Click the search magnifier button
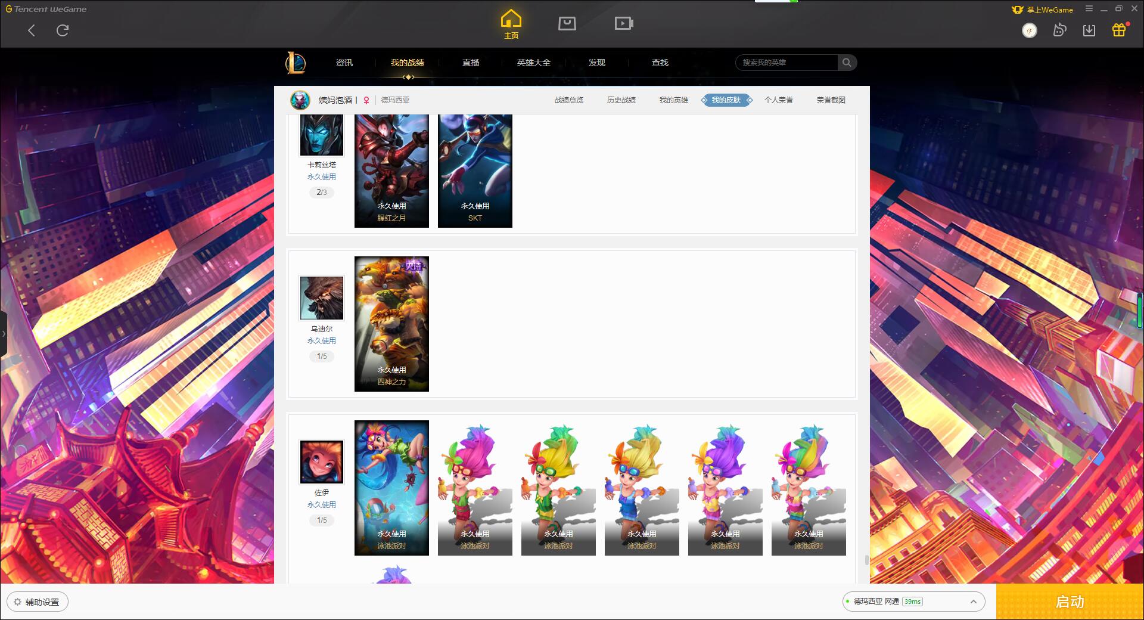 click(847, 63)
